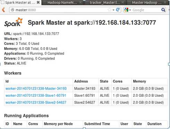Close the Spark Master tab

click(38, 2)
